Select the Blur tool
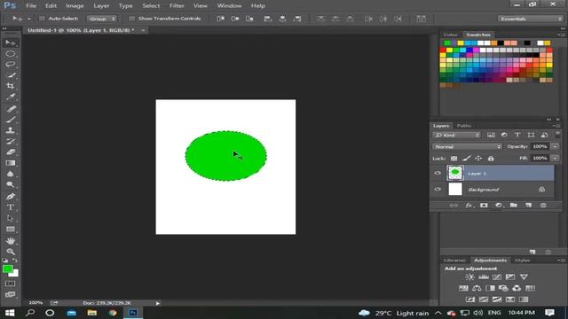 click(x=11, y=174)
